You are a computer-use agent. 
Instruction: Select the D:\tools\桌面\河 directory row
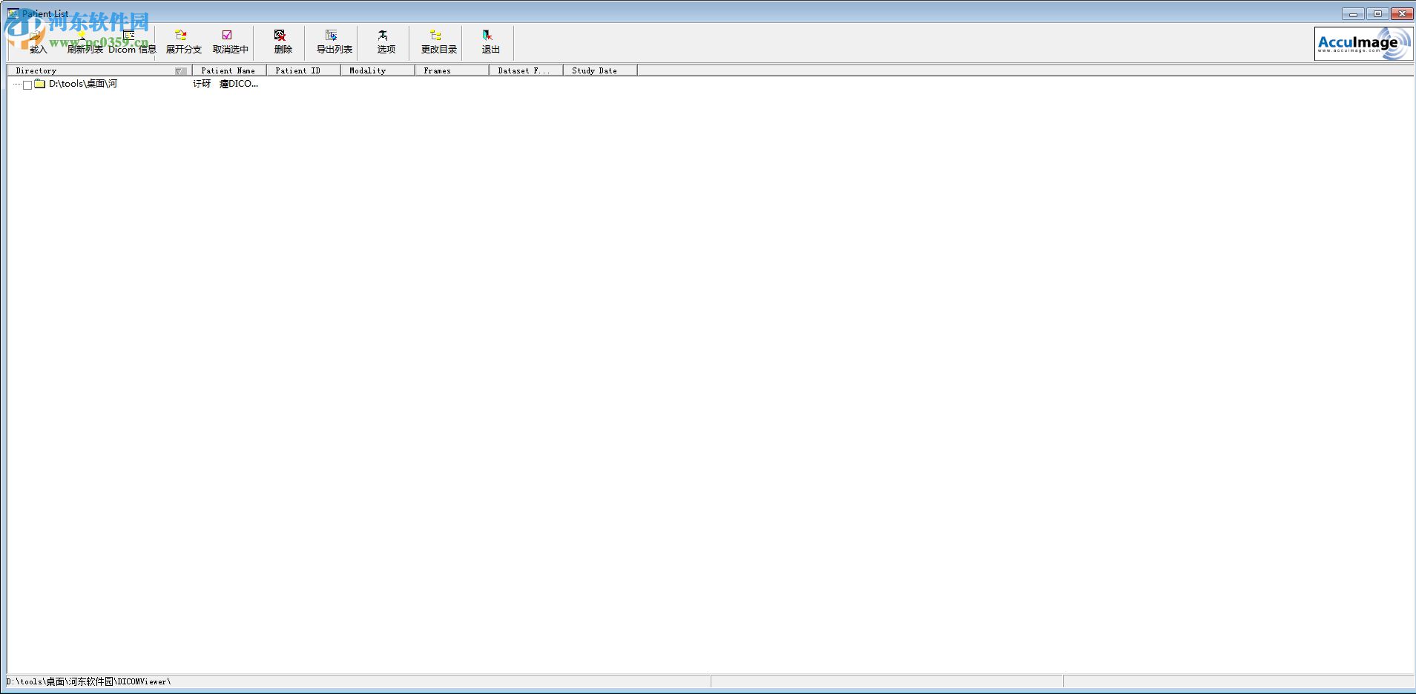(x=83, y=84)
